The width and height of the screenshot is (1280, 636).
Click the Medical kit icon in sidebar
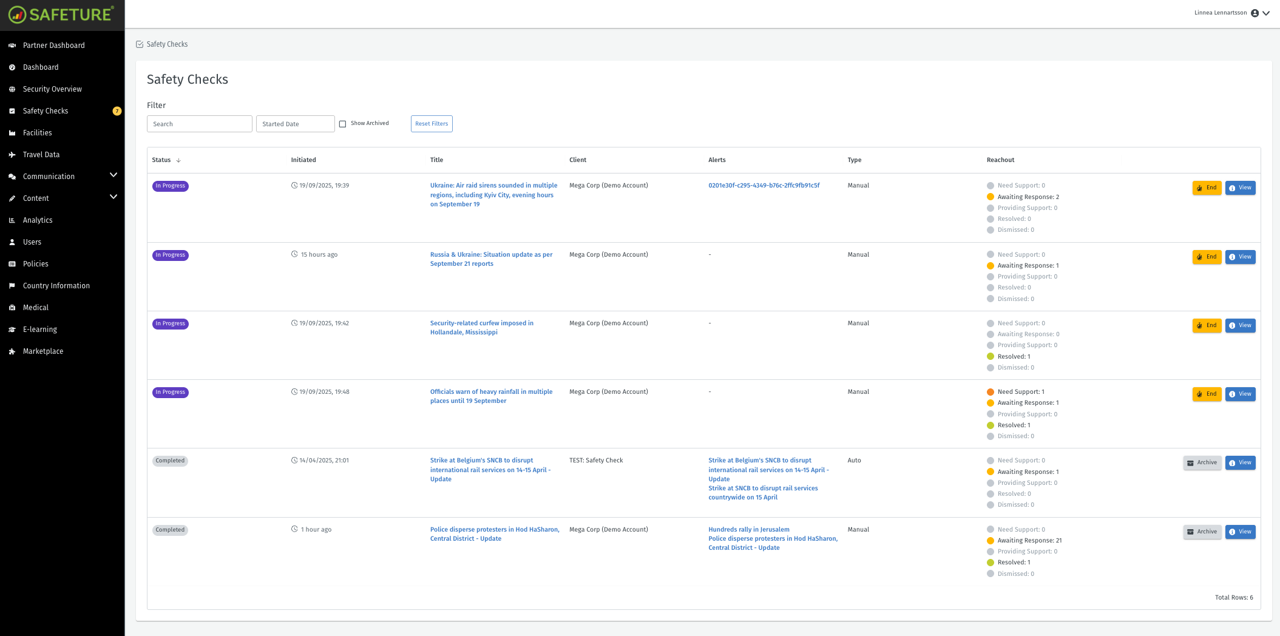12,308
